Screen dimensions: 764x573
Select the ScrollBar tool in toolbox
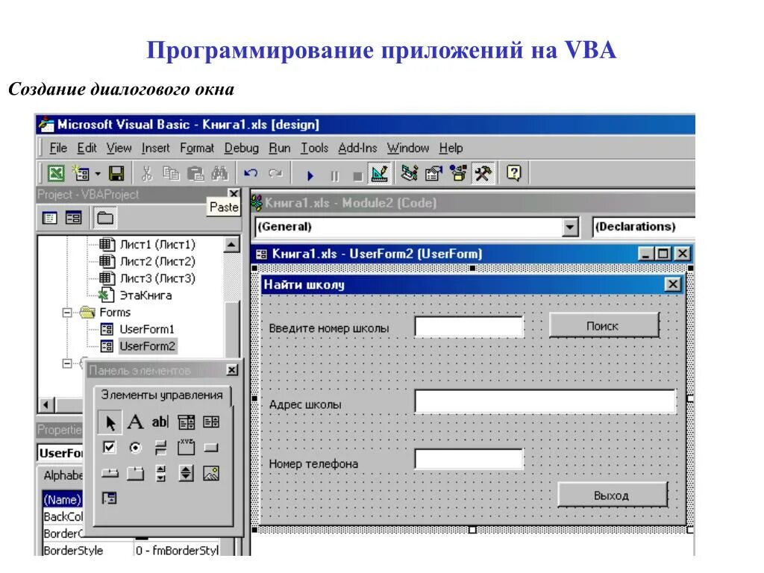160,472
